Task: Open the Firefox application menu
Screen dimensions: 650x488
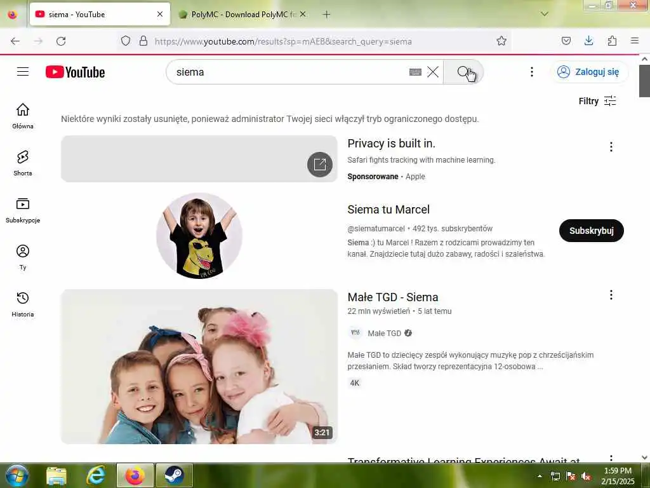Action: click(x=635, y=41)
